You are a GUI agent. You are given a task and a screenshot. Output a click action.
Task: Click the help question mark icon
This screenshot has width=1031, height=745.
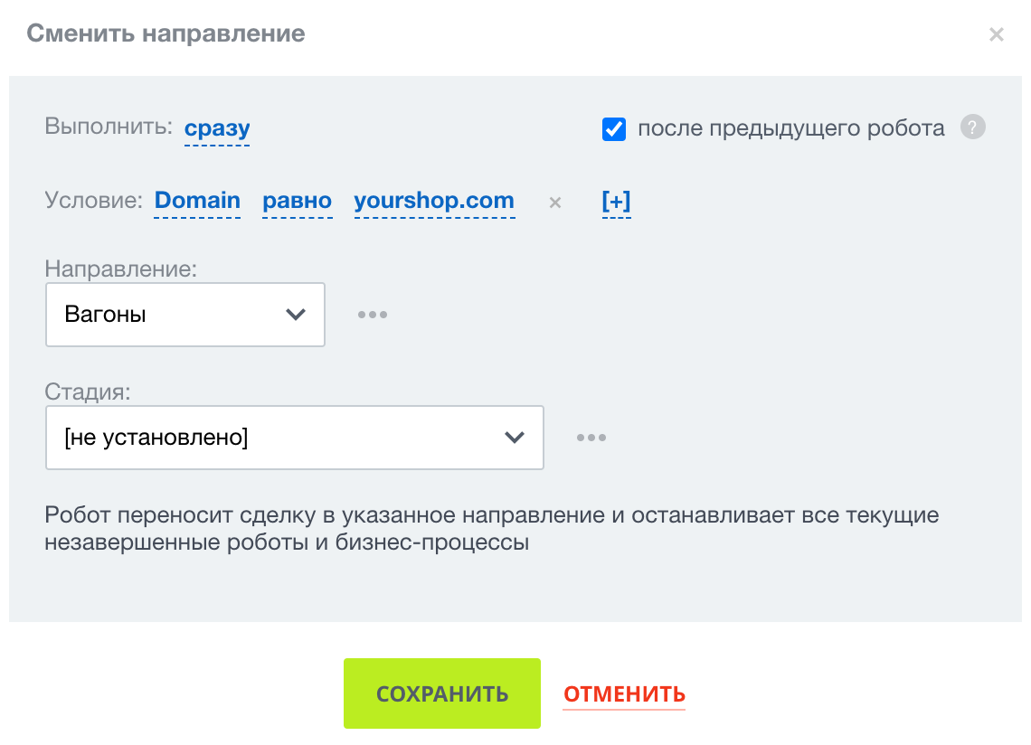tap(972, 127)
